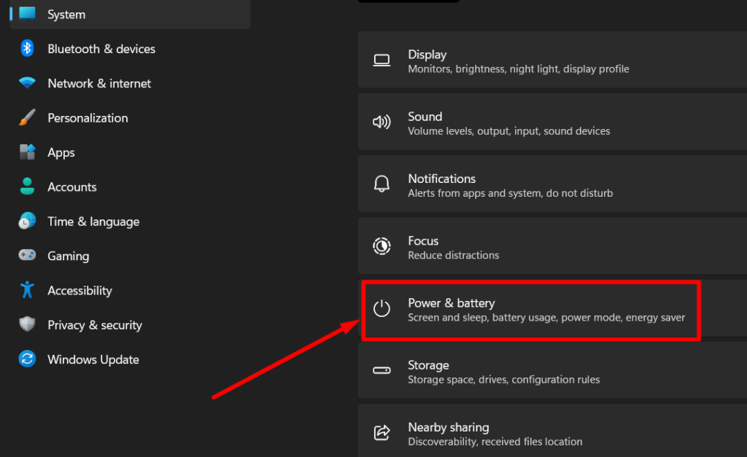747x457 pixels.
Task: Click 'Discoverability, received files location' text
Action: (495, 442)
